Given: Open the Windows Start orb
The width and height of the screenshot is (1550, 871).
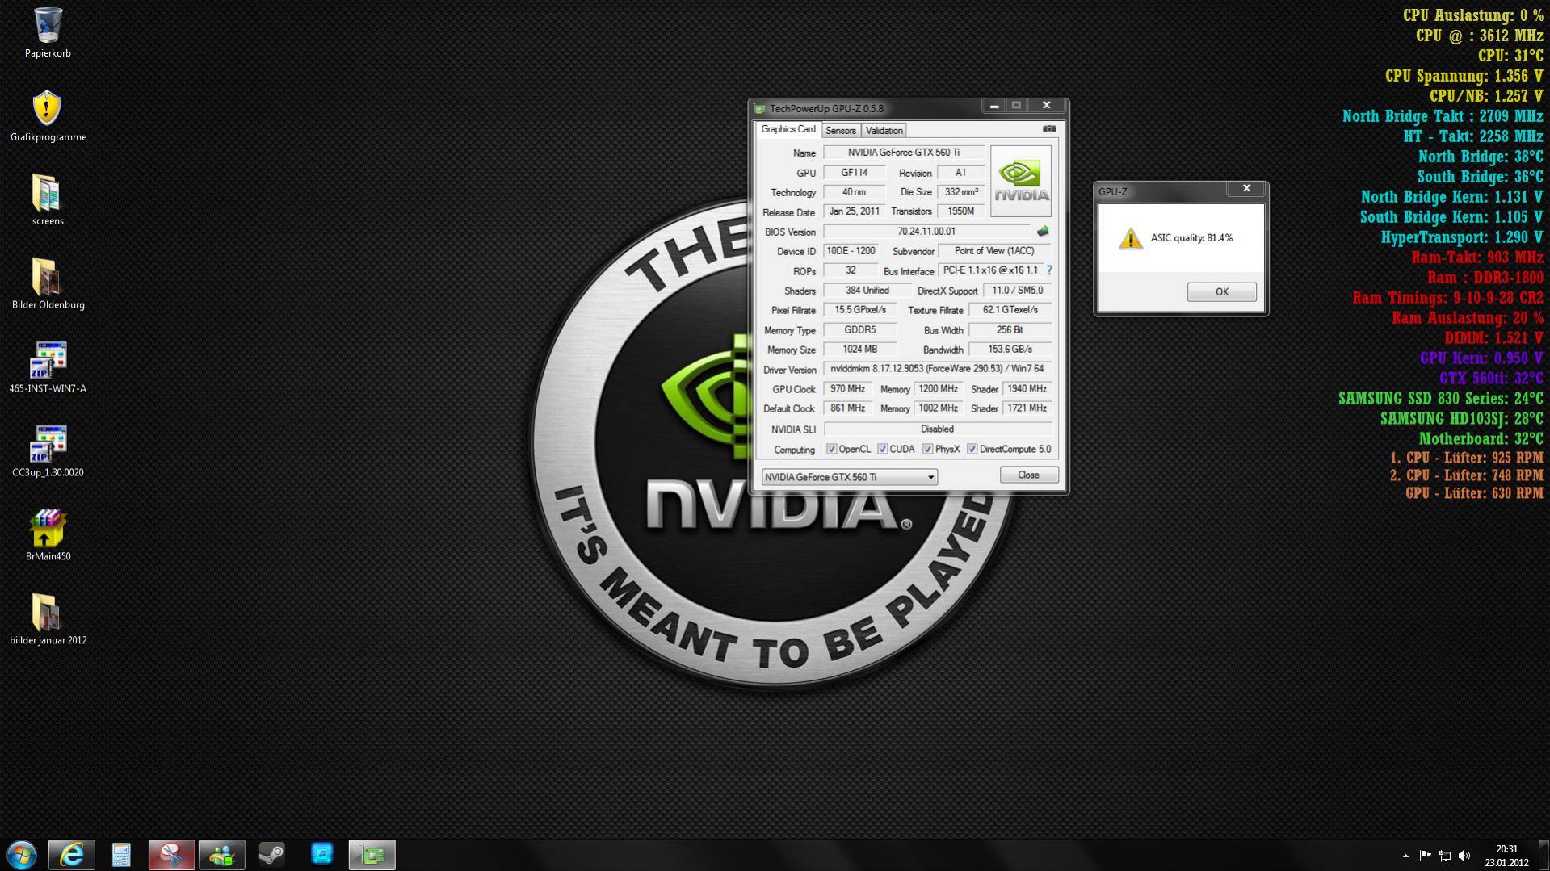Looking at the screenshot, I should (x=22, y=855).
